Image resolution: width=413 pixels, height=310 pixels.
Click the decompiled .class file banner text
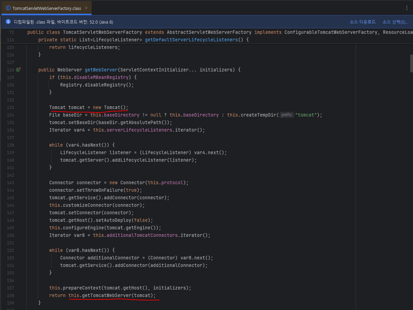point(64,22)
